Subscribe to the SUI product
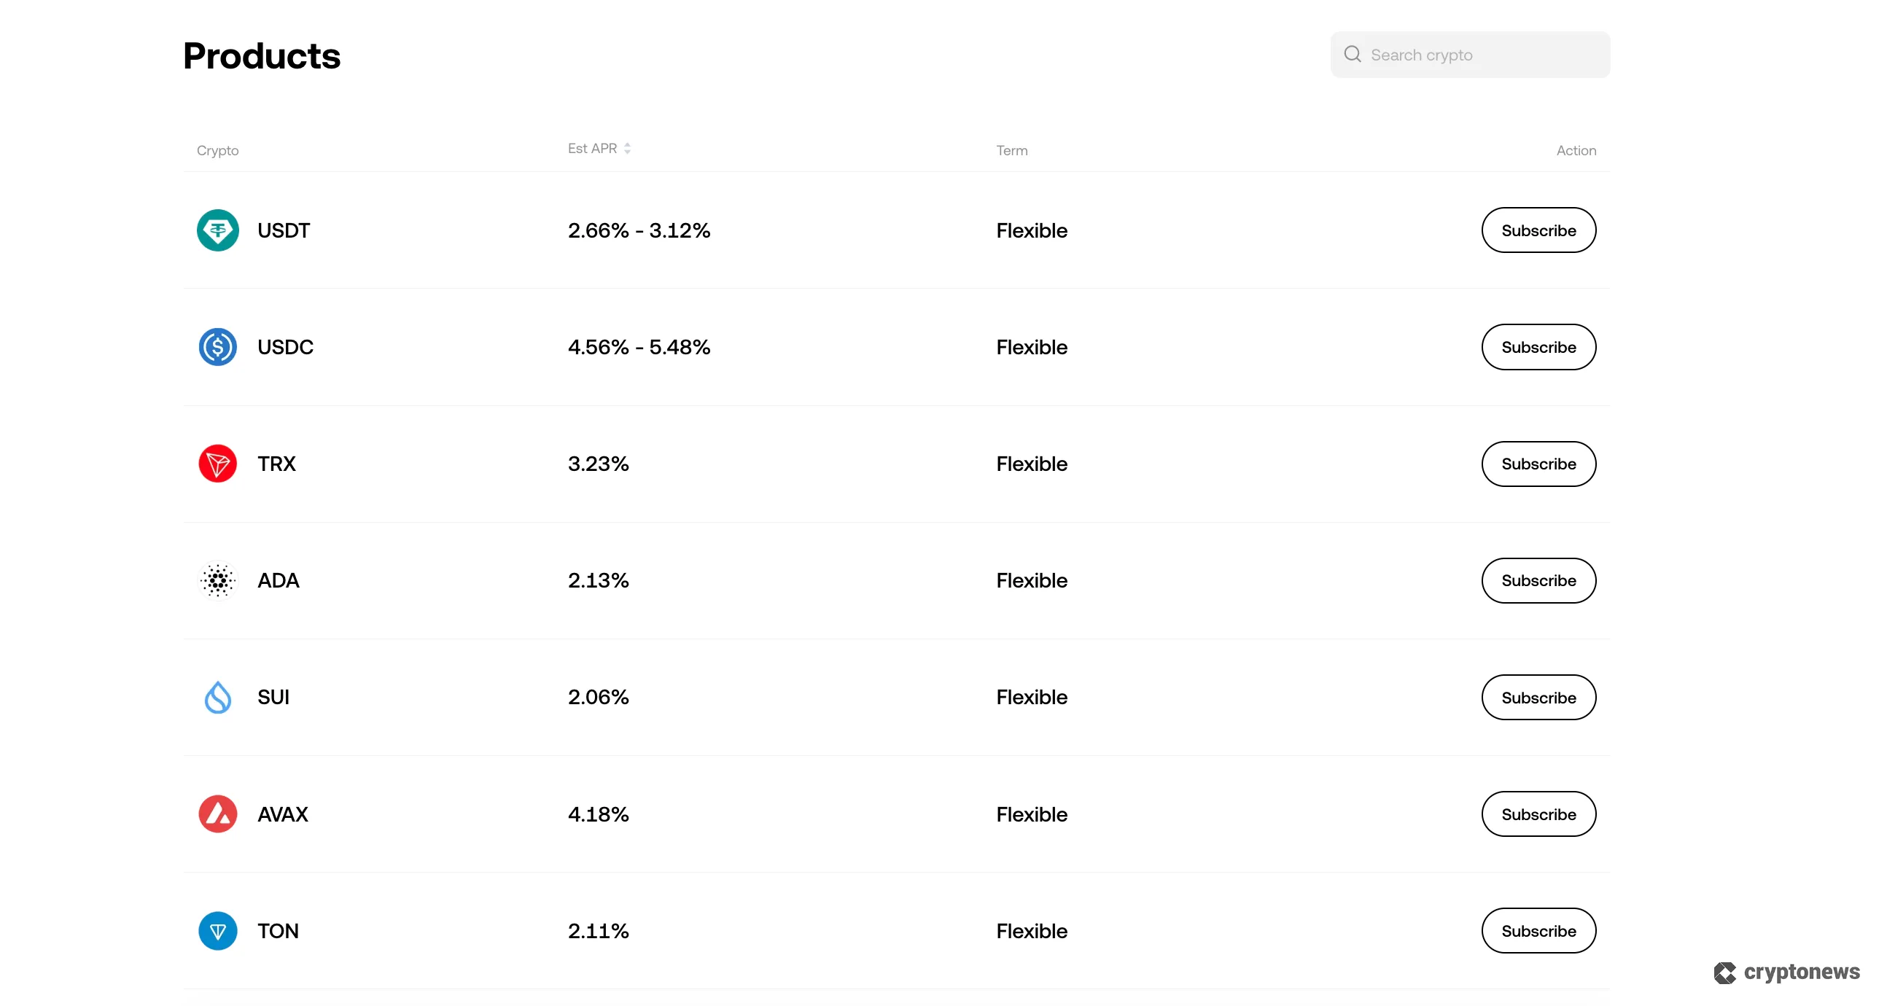Screen dimensions: 1887x1006 pyautogui.click(x=1538, y=697)
